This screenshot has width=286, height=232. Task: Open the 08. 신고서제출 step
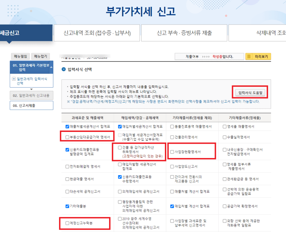coord(31,105)
